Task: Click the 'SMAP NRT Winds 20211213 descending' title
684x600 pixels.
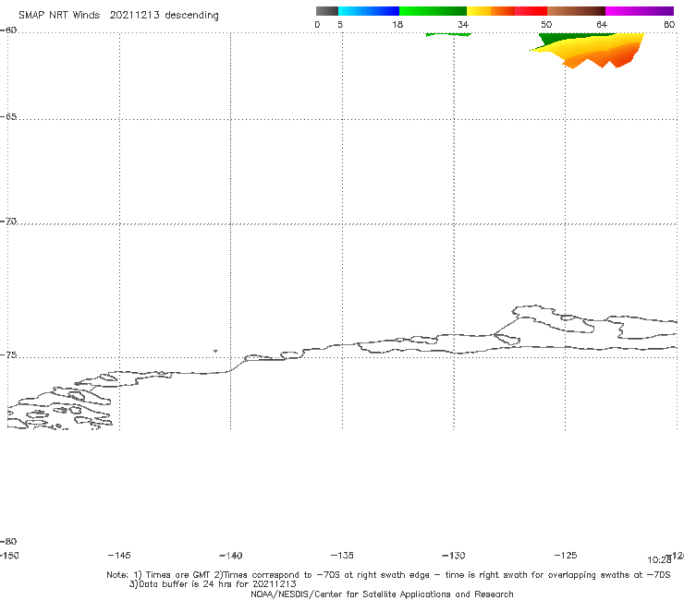Action: point(118,16)
